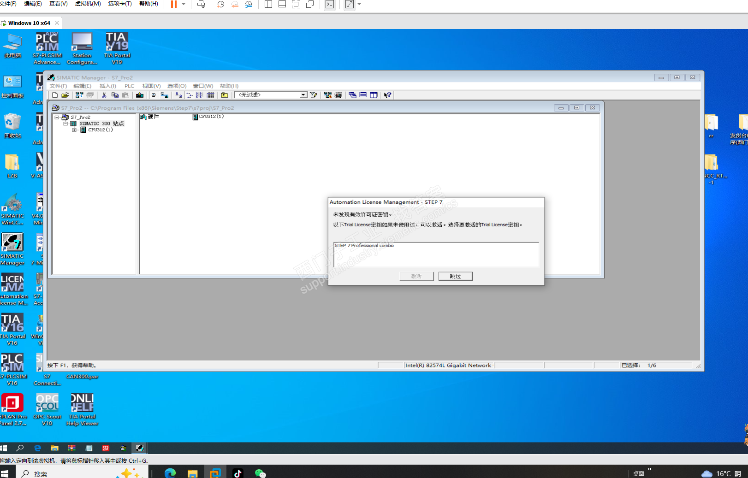This screenshot has width=748, height=478.
Task: Collapse the SIMATIC 300 站点 node
Action: click(65, 124)
